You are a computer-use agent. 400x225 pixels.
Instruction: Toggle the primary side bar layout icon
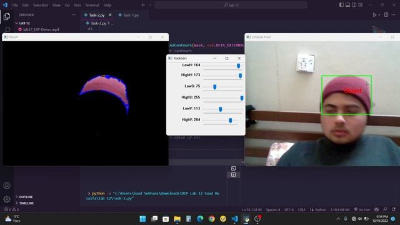[x=341, y=5]
